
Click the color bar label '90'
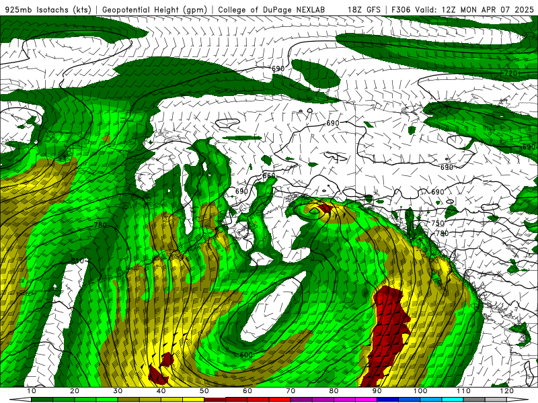coord(377,391)
